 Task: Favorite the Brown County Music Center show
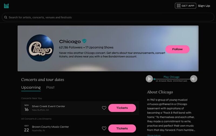click(x=104, y=128)
